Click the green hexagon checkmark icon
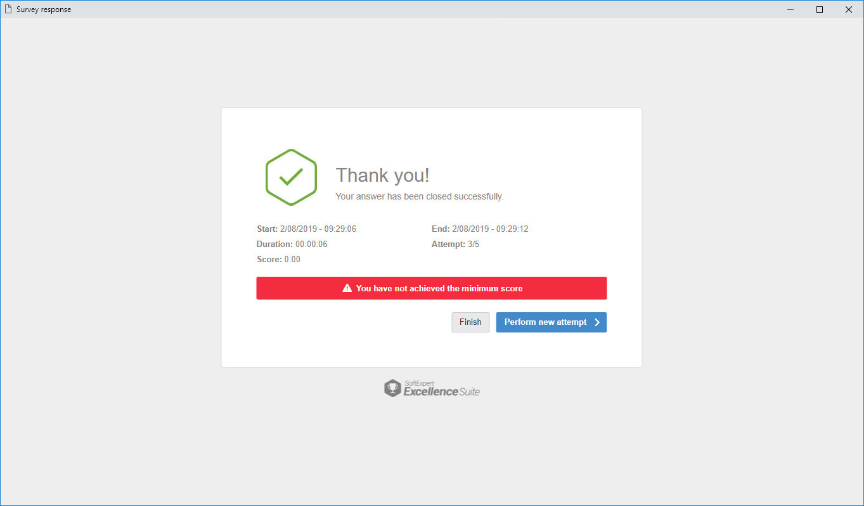This screenshot has width=864, height=506. pos(291,177)
